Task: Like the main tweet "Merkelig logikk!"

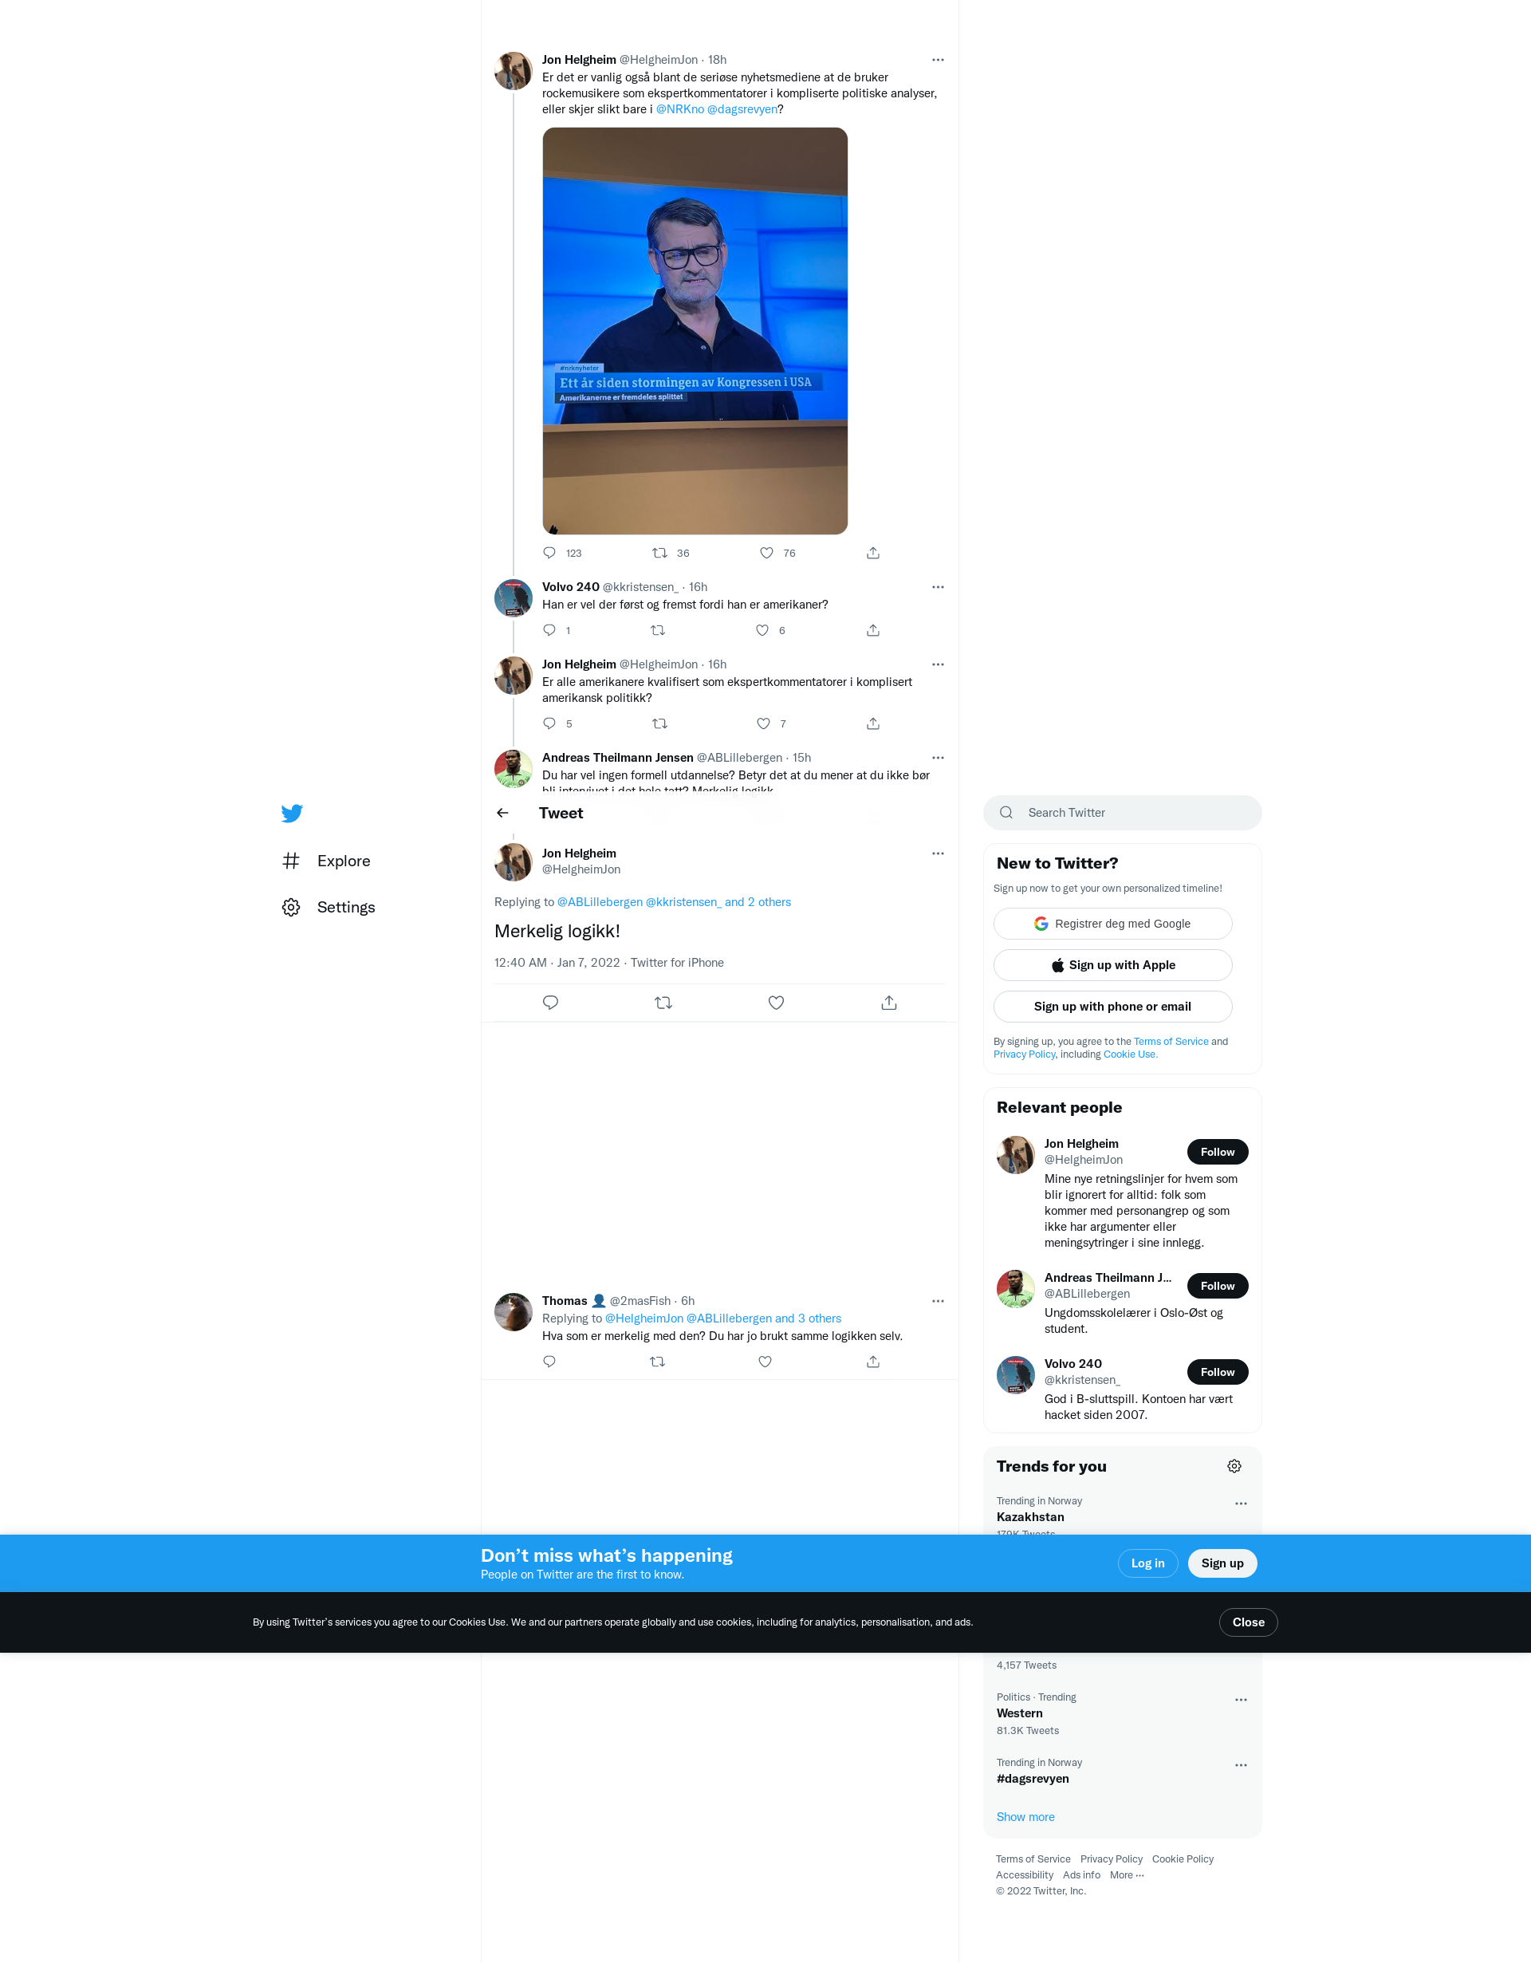Action: tap(777, 1002)
